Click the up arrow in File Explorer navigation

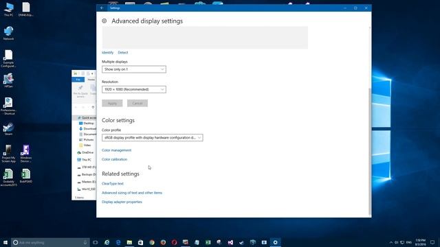pos(93,107)
